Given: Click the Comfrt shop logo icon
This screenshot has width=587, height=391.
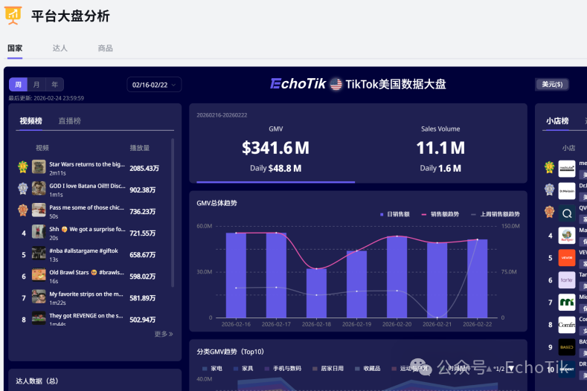Looking at the screenshot, I should click(x=567, y=324).
